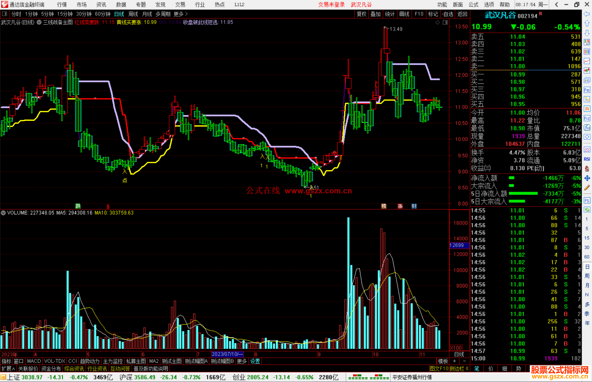Open the F10 company info sidebar icon
The width and height of the screenshot is (592, 382).
click(587, 90)
